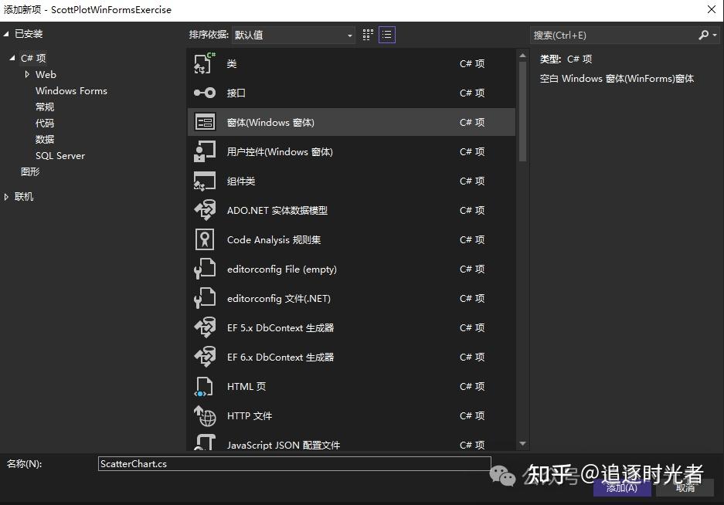
Task: Select the 类 (Class) template icon
Action: point(206,63)
